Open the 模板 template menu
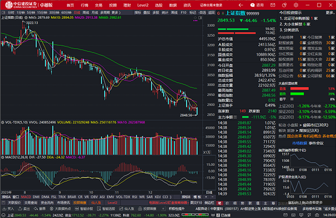This screenshot has width=336, height=218. [x=197, y=197]
